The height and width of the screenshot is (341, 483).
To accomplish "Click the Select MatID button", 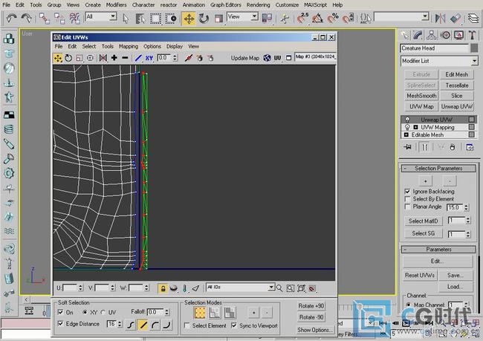I will click(x=423, y=221).
